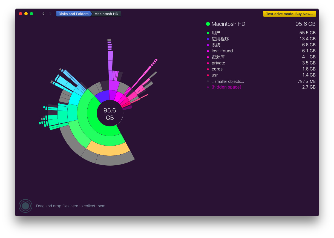Click the green Macintosh HD circle icon
Viewport: 334px width, 238px height.
(208, 24)
